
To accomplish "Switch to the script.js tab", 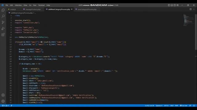I will pyautogui.click(x=13, y=9).
